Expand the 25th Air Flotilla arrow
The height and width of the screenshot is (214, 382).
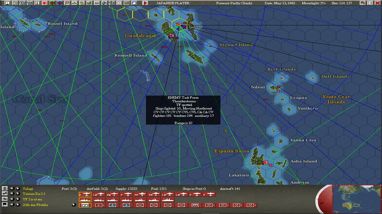coord(74,204)
